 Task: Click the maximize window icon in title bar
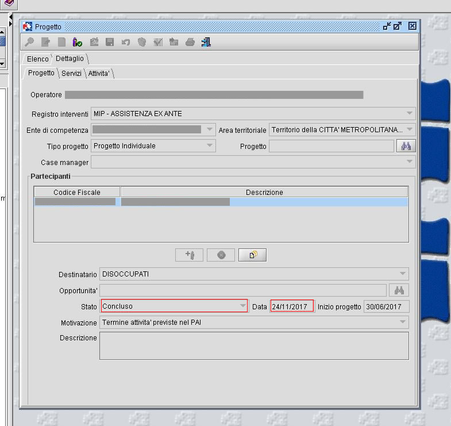(398, 26)
